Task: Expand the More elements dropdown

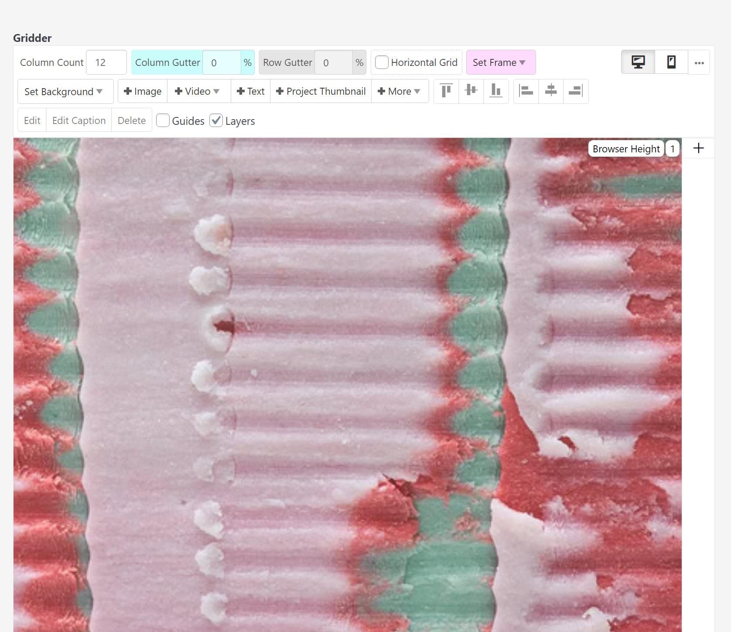Action: (400, 91)
